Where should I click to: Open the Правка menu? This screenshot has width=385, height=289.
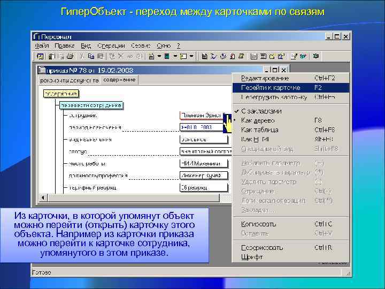[x=65, y=45]
